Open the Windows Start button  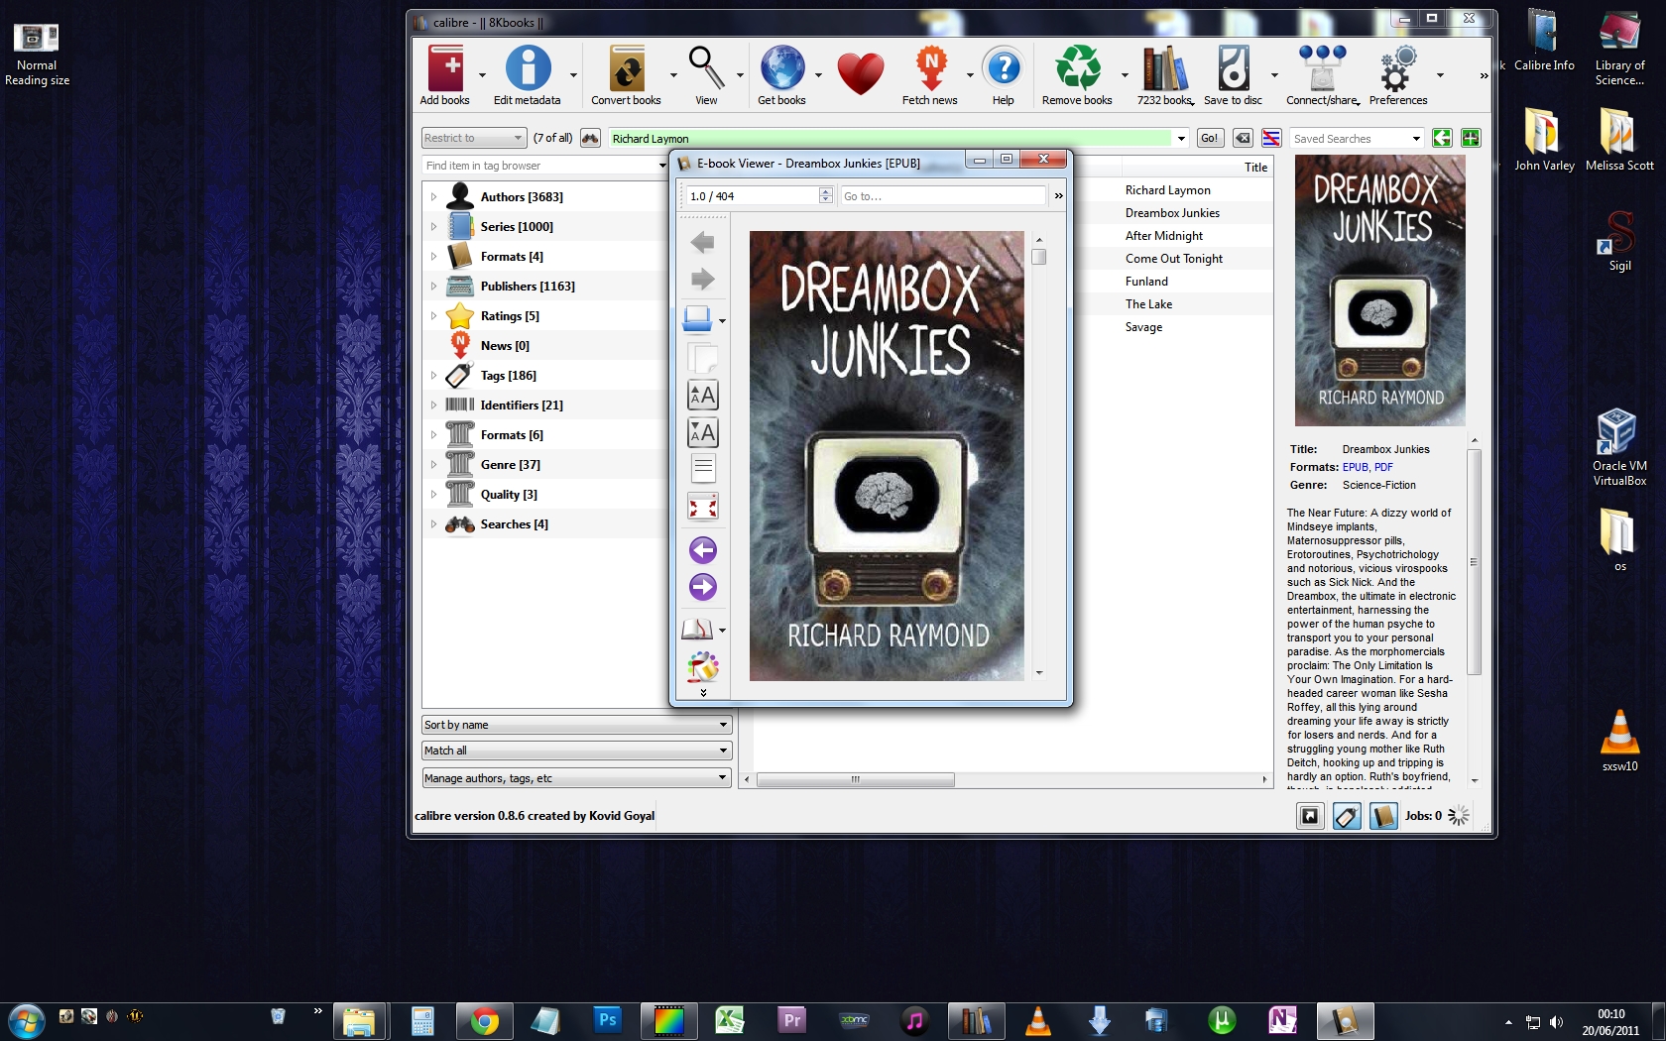tap(26, 1021)
